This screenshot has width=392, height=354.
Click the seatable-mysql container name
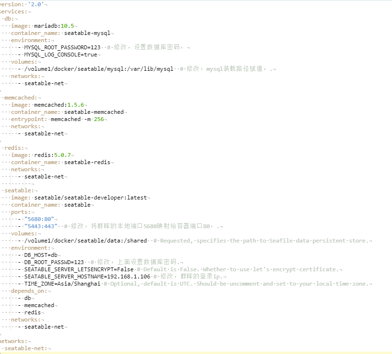87,33
